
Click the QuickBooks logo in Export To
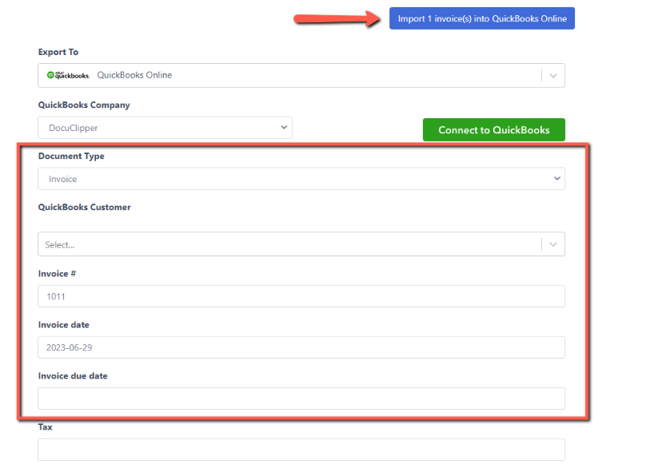[x=68, y=75]
